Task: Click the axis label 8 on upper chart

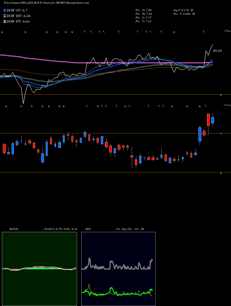Action: (221, 95)
